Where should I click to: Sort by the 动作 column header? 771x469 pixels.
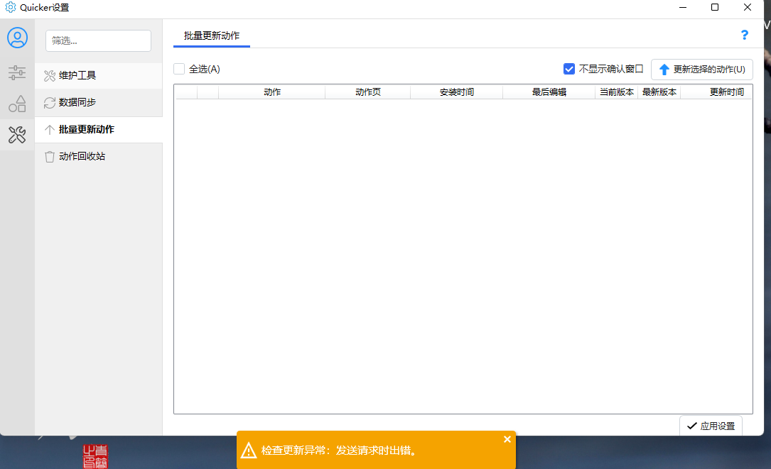(x=271, y=92)
